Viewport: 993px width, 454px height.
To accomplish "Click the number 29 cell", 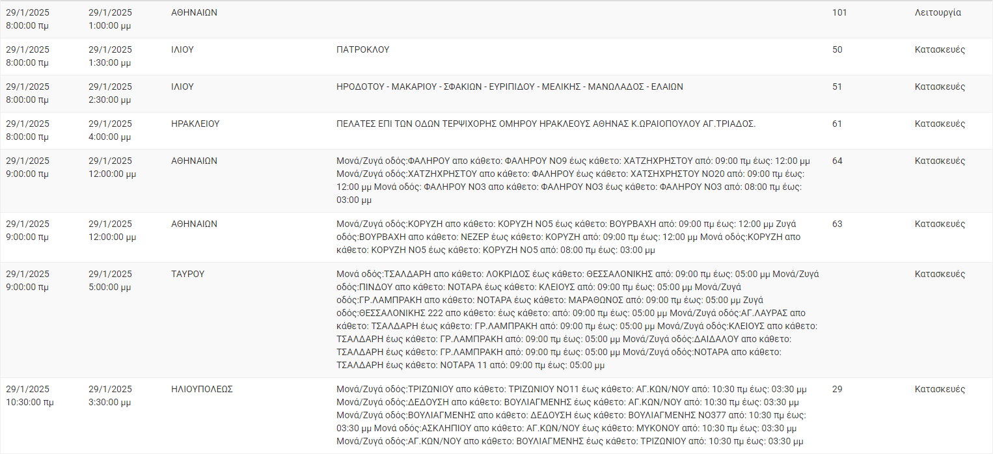I will (837, 389).
